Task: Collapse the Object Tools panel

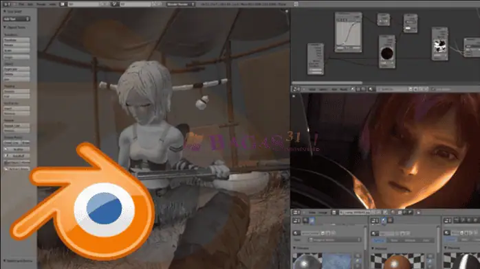Action: pyautogui.click(x=5, y=27)
